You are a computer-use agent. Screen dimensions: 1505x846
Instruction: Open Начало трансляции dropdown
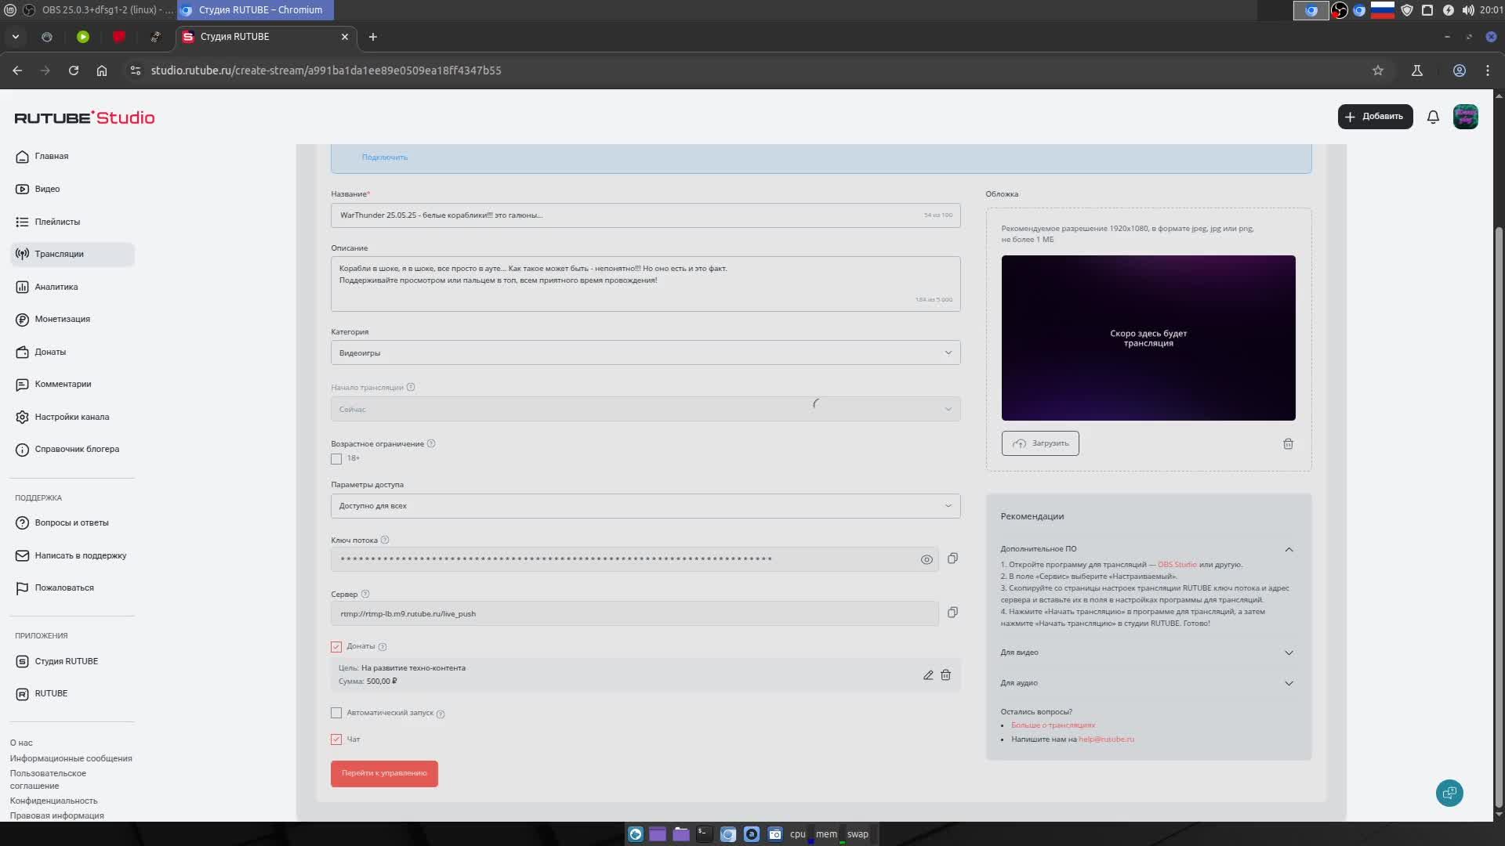point(645,409)
